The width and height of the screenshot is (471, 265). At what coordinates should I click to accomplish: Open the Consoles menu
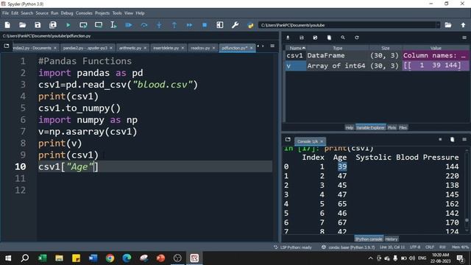(84, 13)
